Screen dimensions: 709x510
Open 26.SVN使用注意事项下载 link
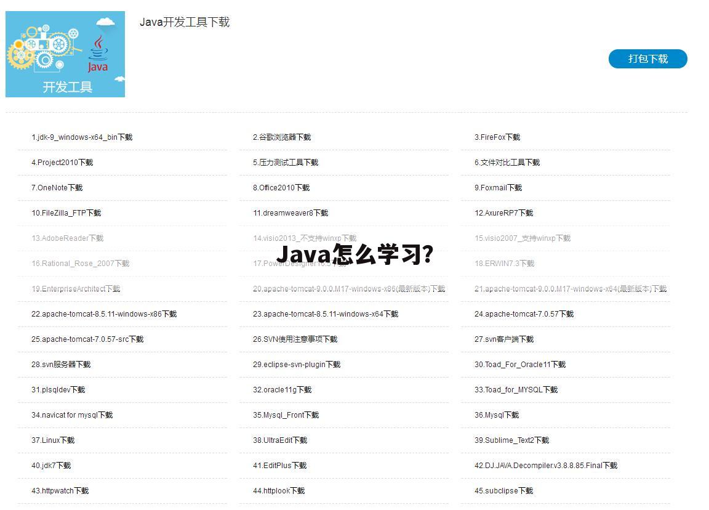coord(295,339)
